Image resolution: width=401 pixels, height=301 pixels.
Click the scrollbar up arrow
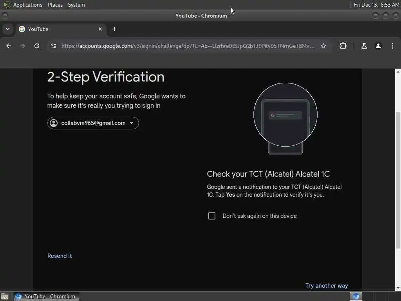click(398, 72)
